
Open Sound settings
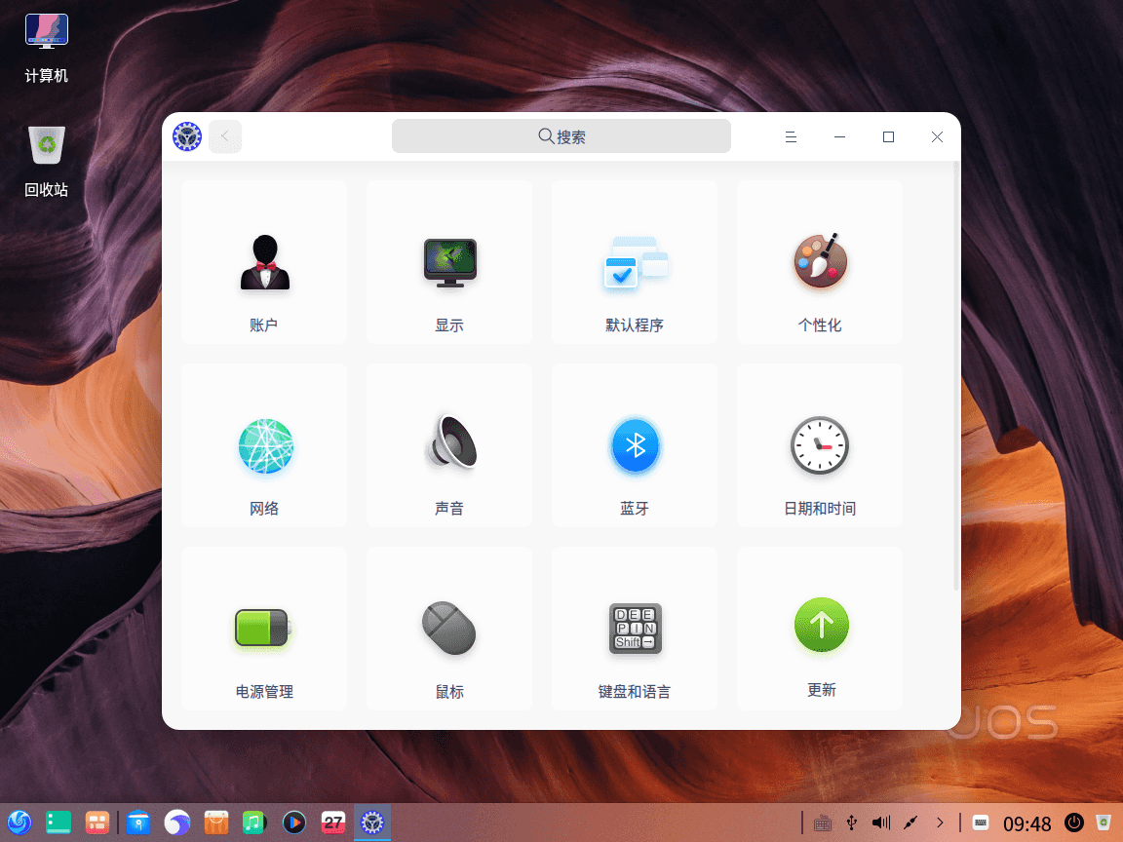pos(448,445)
